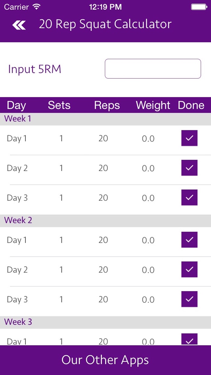211x375 pixels.
Task: Select the Reps column header
Action: click(107, 106)
